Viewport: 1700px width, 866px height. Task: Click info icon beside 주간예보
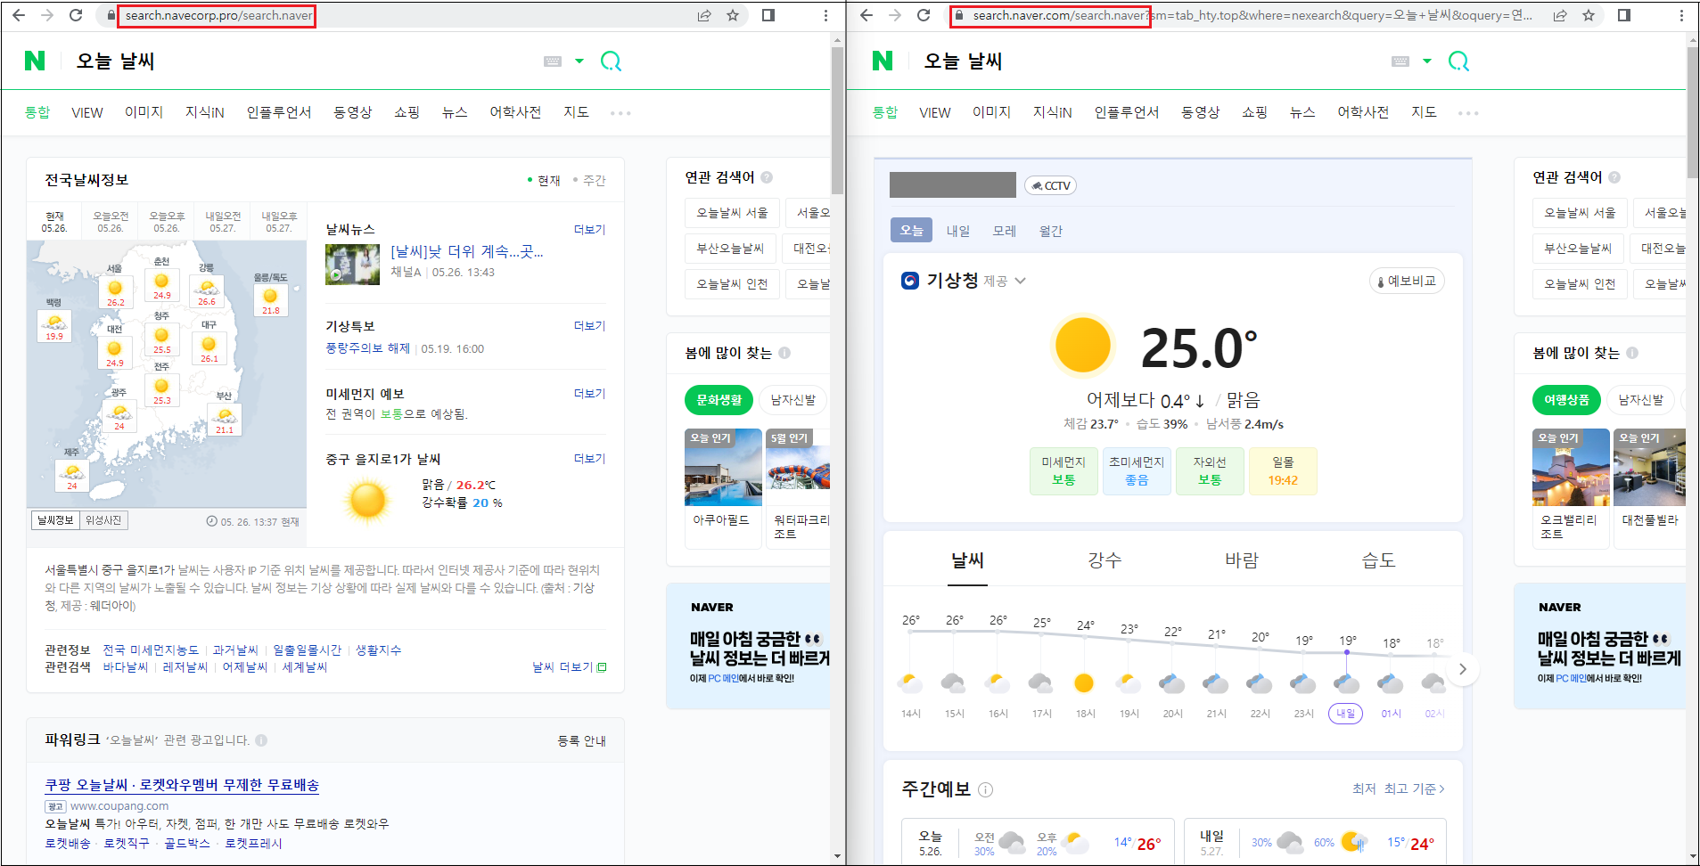[x=985, y=789]
